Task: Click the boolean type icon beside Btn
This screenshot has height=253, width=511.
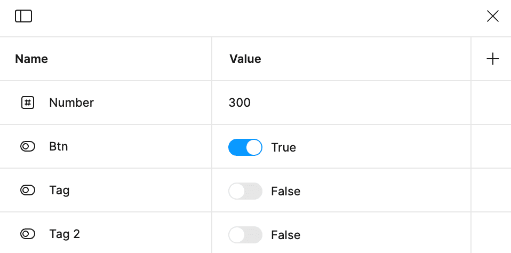Action: [28, 146]
